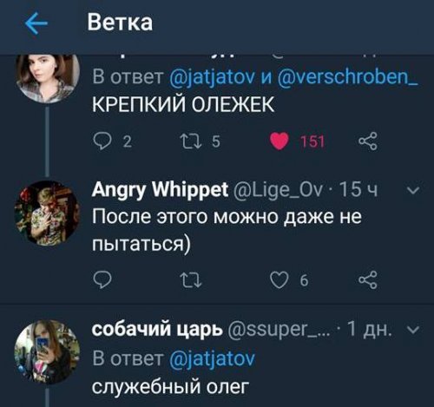Share the КРЕПКИЙ ОЛЕЖЕК tweet

click(368, 141)
